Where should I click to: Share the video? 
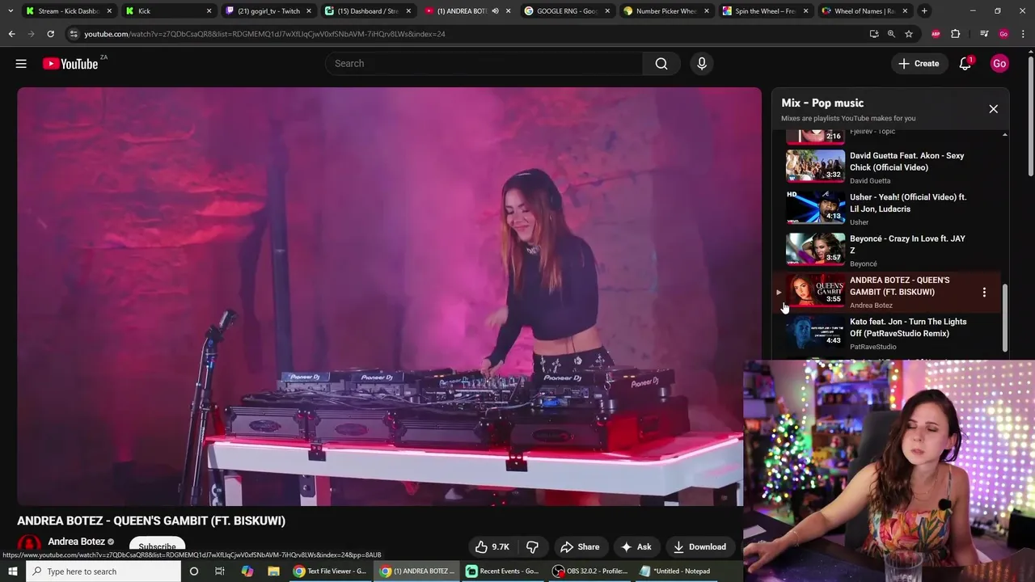(580, 547)
